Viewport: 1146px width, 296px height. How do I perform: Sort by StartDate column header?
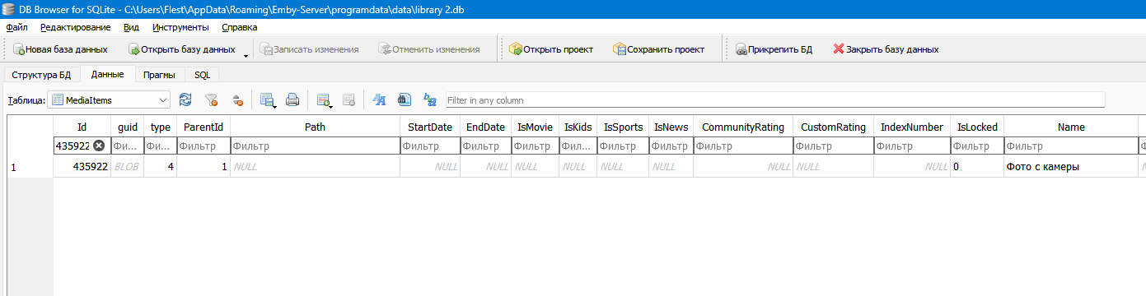[x=430, y=127]
